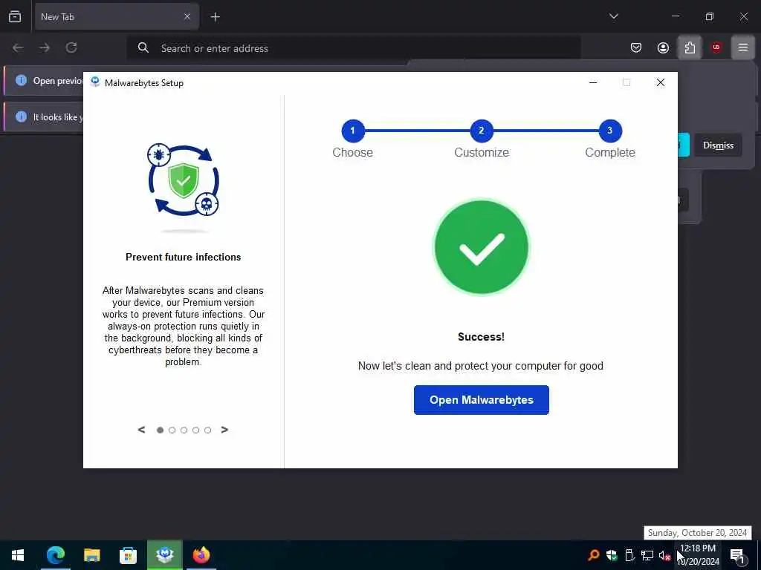This screenshot has height=570, width=761.
Task: Click the Prevent future infections heading
Action: (183, 257)
